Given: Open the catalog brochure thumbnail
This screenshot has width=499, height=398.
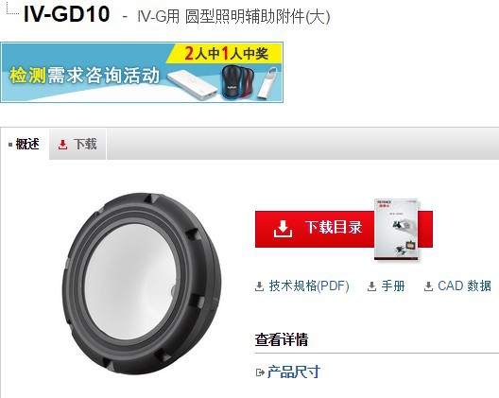Looking at the screenshot, I should 396,230.
